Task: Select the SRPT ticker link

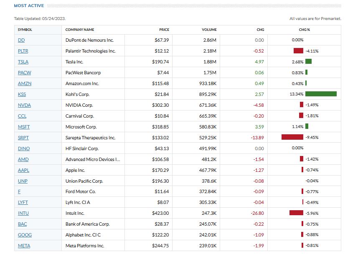Action: (x=23, y=138)
